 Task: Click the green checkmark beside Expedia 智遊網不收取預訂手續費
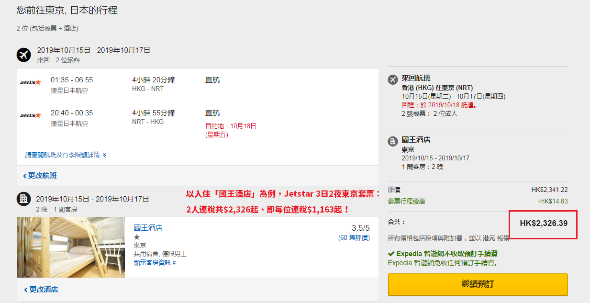point(391,254)
